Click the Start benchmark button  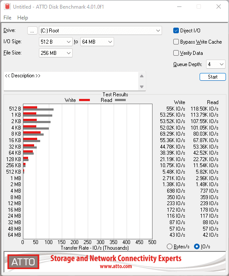[213, 77]
